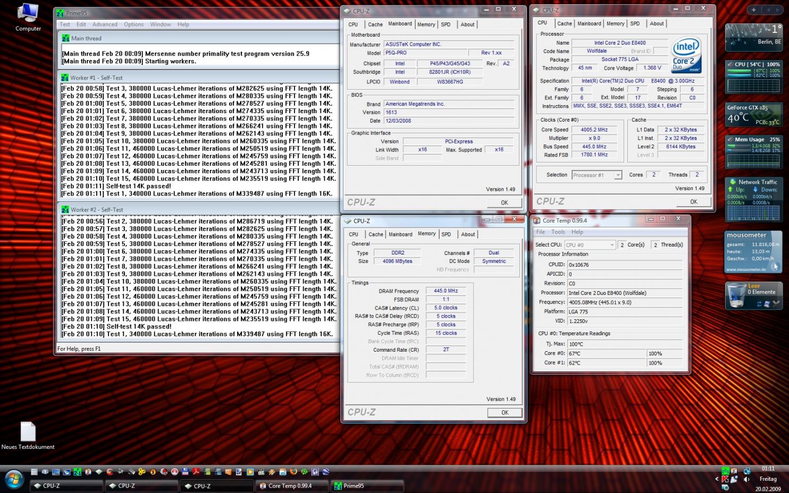Select Neues Textdokument file on desktop

28,436
